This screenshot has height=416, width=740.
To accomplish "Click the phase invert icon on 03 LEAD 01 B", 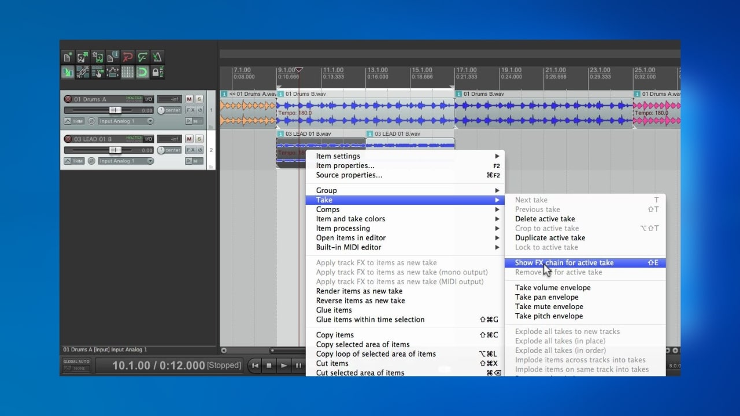I will tap(91, 161).
